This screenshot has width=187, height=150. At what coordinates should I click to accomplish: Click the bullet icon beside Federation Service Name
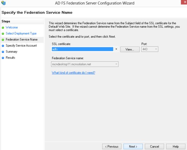pyautogui.click(x=3, y=40)
